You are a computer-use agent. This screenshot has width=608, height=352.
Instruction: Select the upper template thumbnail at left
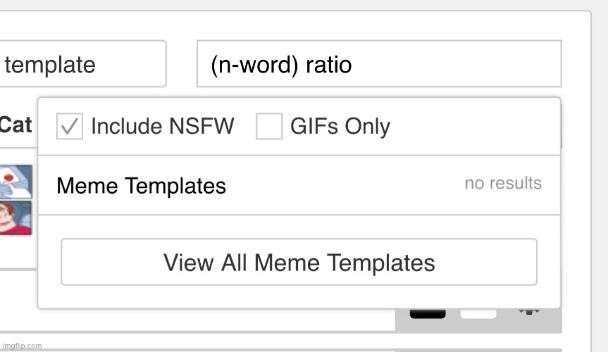[15, 182]
